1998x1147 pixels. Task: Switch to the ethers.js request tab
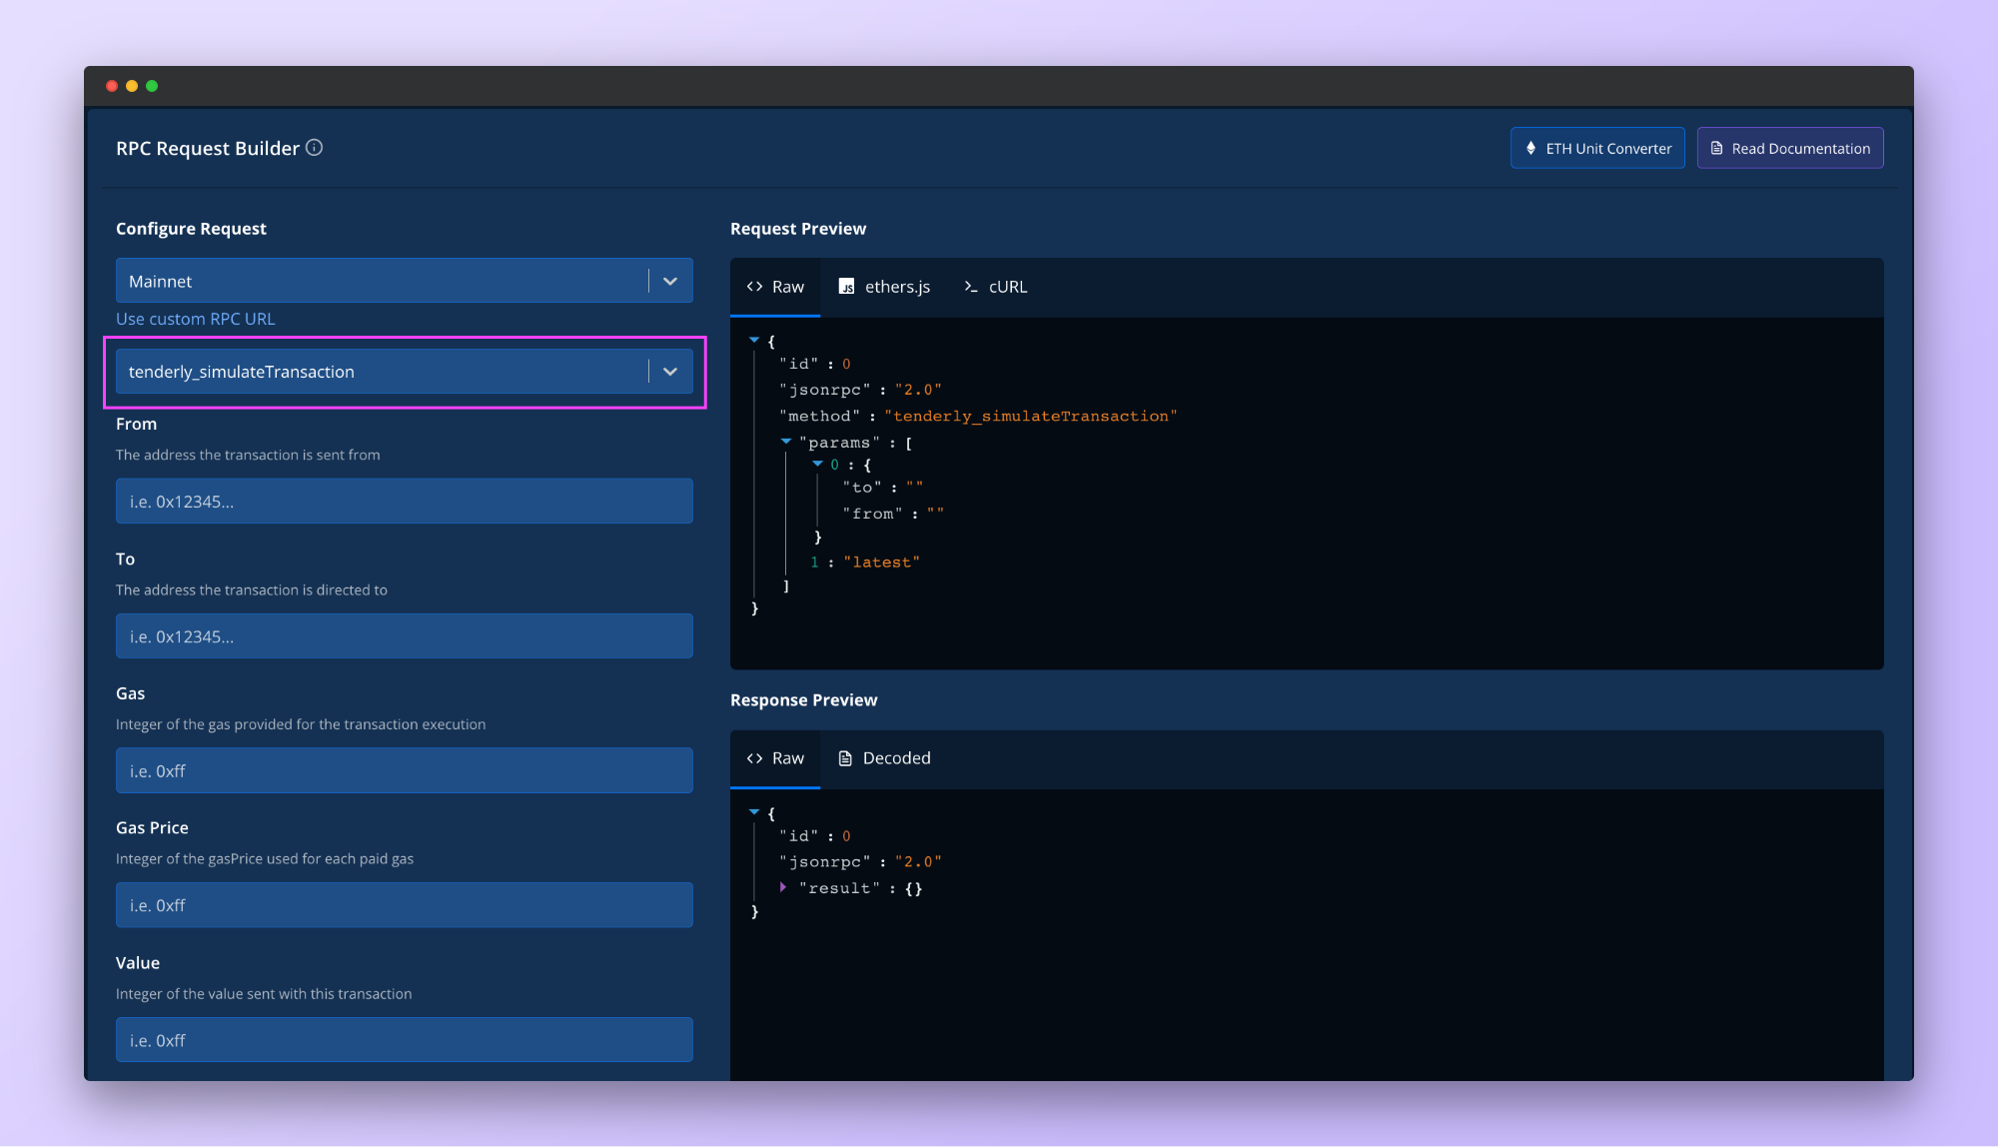click(x=884, y=287)
